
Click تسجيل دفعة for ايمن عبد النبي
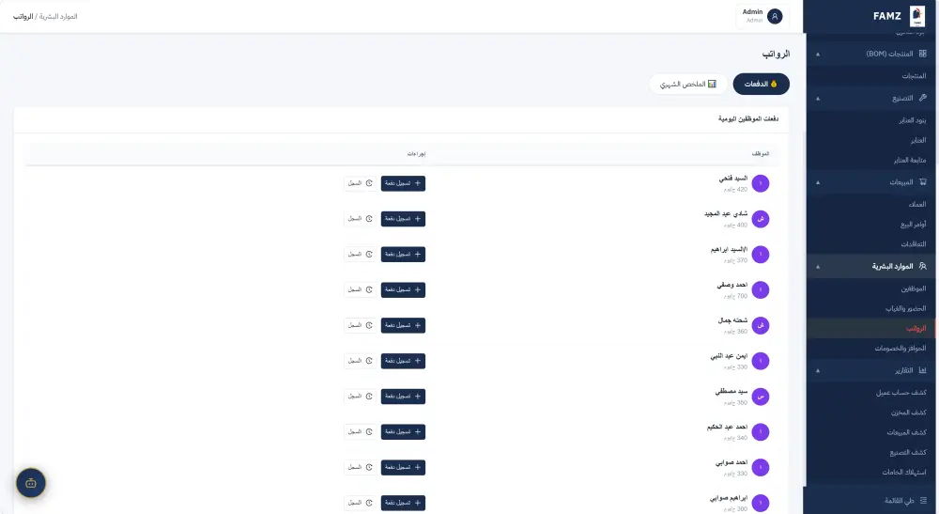pyautogui.click(x=403, y=361)
